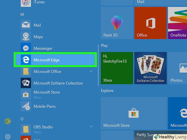Click the Microsoft Store bag icon in list
This screenshot has width=187, height=140.
(x=26, y=95)
